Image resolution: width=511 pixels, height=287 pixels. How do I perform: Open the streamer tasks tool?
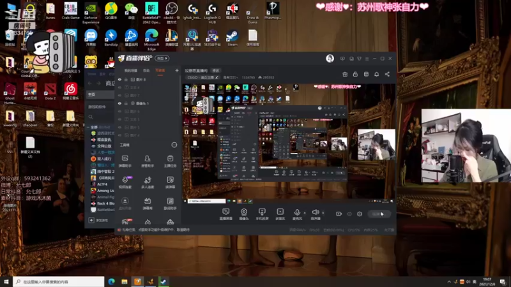(x=170, y=161)
